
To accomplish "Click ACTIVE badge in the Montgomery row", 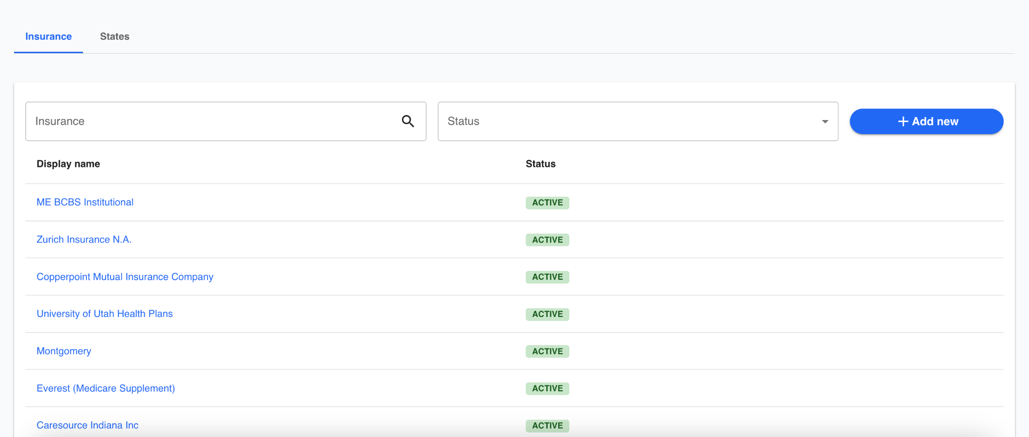I will (x=547, y=351).
